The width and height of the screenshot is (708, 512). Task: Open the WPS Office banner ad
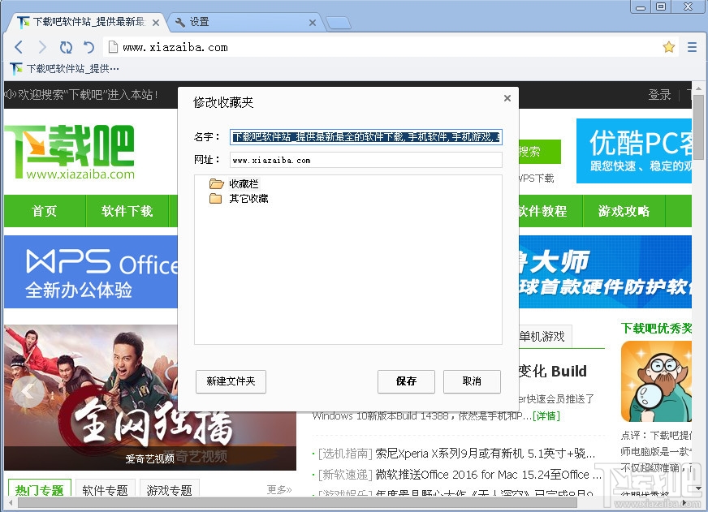point(91,272)
